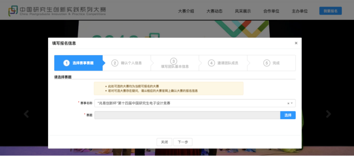Viewport: 354px width, 156px height.
Task: Click the 赛题 input field
Action: coord(187,115)
